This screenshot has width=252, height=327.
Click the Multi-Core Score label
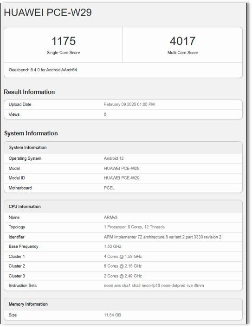[x=183, y=52]
